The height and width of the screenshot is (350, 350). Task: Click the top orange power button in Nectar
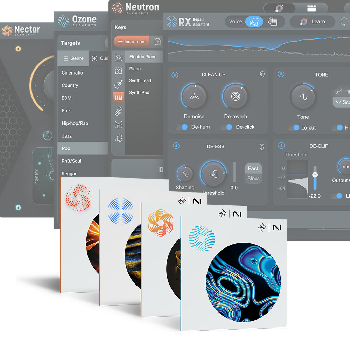tap(18, 49)
